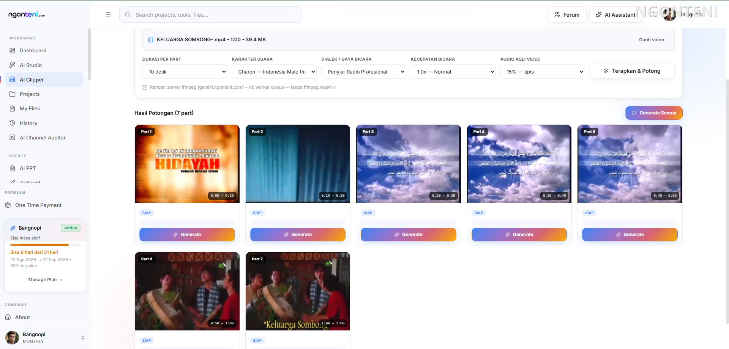Generate voiceover for Part 4
Image resolution: width=729 pixels, height=349 pixels.
(519, 235)
